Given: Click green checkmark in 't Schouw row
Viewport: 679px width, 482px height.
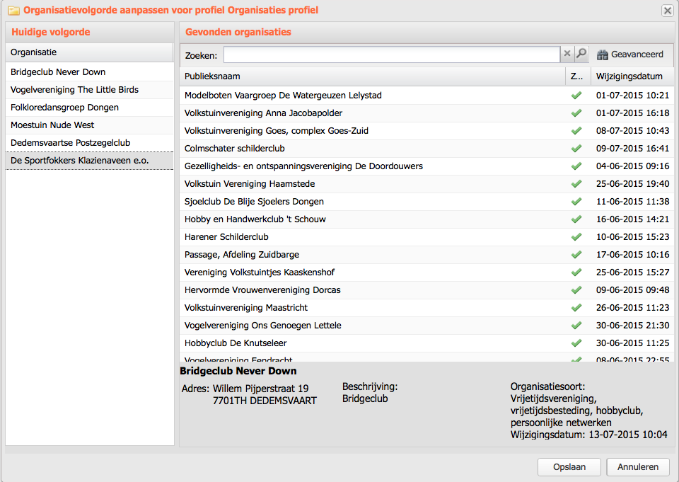Looking at the screenshot, I should pos(576,219).
